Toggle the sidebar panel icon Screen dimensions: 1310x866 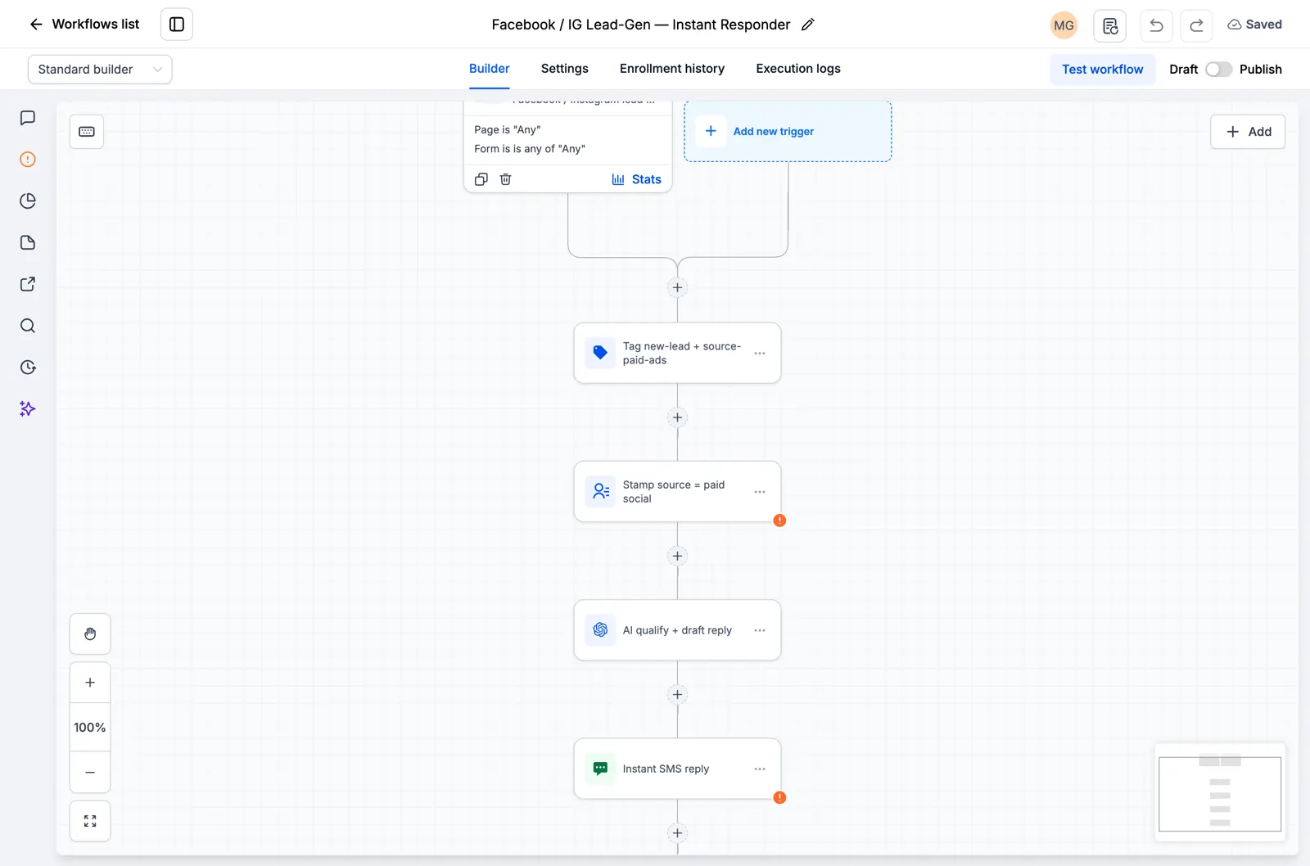pos(177,25)
